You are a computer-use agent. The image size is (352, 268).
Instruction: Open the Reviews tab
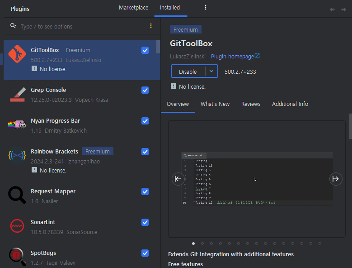point(251,104)
